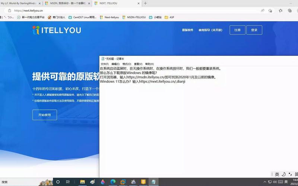Open Microsoft Edge from the taskbar
The image size is (298, 186).
(113, 182)
